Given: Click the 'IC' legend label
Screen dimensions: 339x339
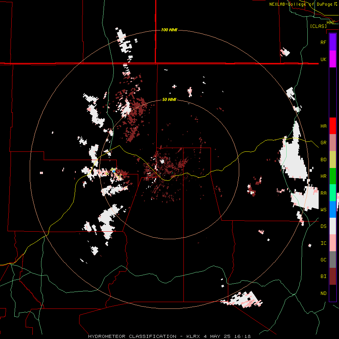Looking at the screenshot, I should pyautogui.click(x=324, y=243).
